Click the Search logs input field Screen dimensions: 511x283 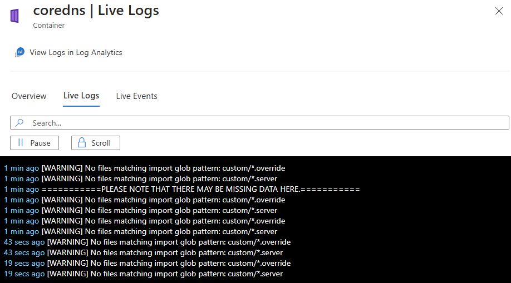[x=259, y=123]
